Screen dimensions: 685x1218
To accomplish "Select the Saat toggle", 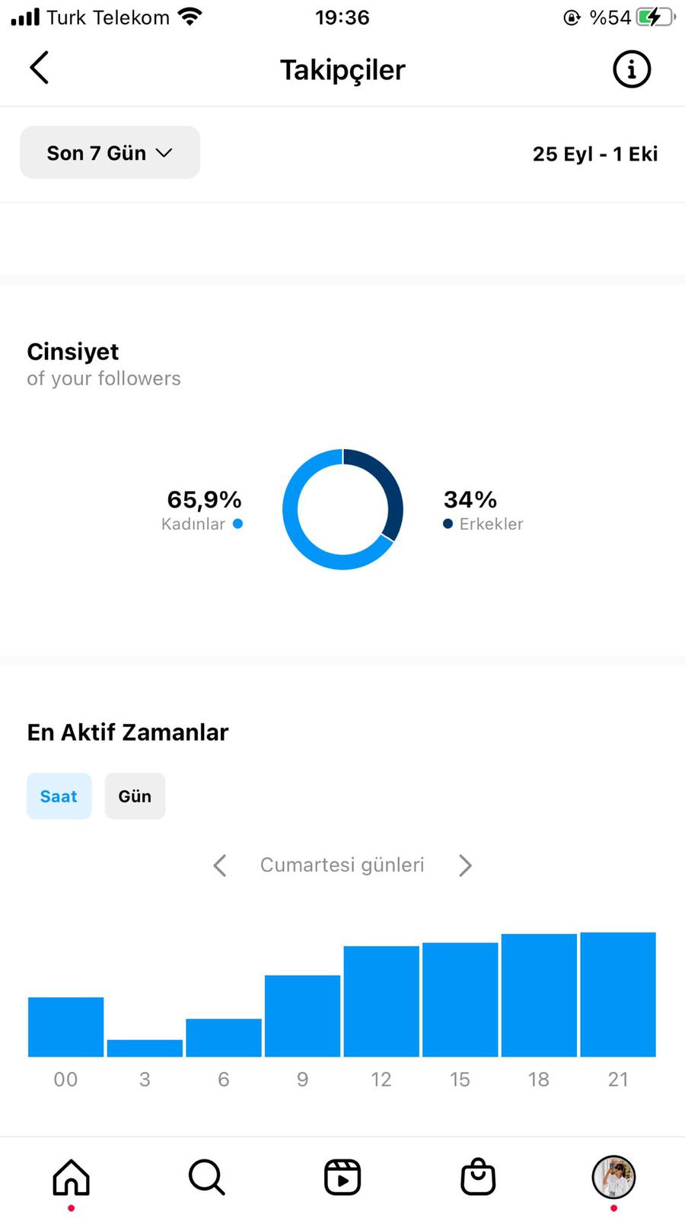I will point(59,796).
